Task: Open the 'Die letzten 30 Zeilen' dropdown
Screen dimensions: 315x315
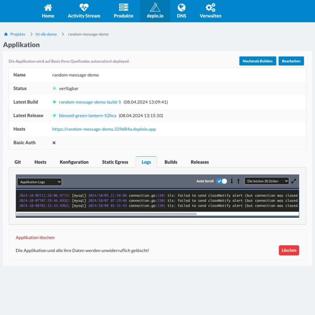Action: click(x=267, y=181)
